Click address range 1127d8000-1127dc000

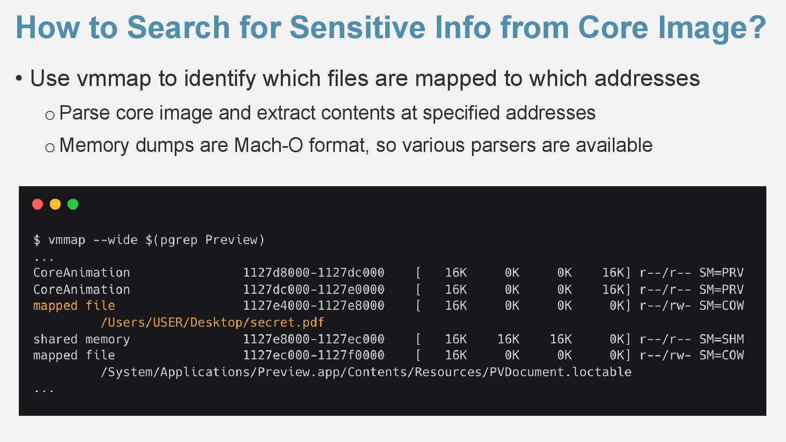coord(314,273)
